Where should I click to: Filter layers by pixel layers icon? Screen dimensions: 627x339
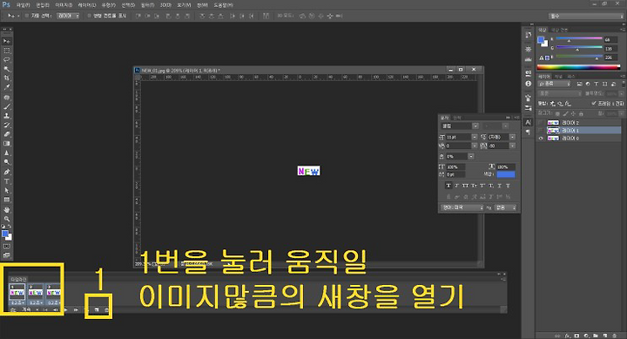579,84
